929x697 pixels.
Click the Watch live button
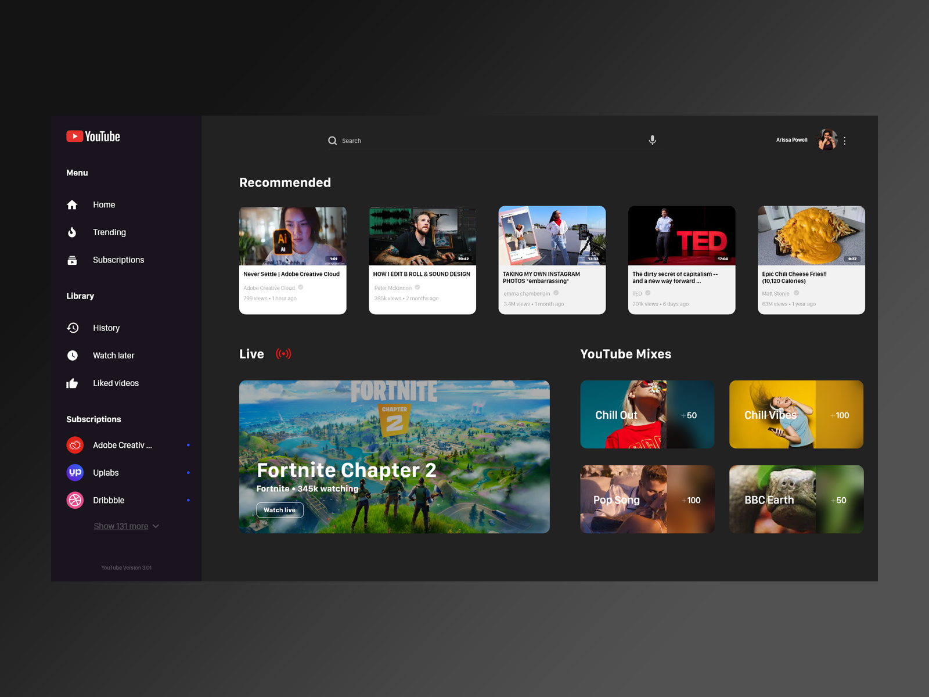click(x=280, y=510)
